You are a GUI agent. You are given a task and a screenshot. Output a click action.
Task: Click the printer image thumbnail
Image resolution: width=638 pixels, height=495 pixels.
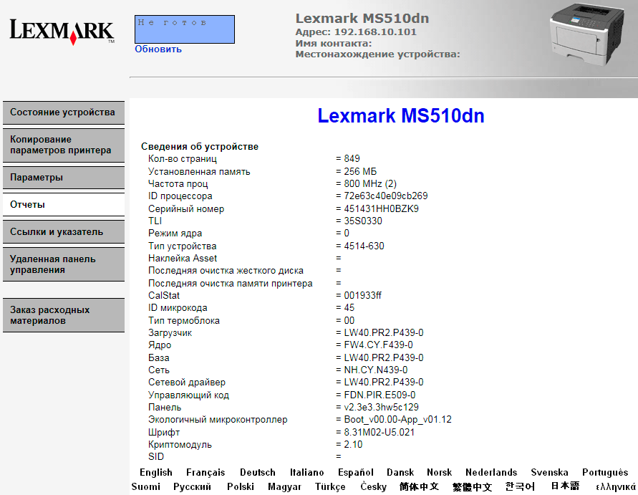[x=587, y=35]
